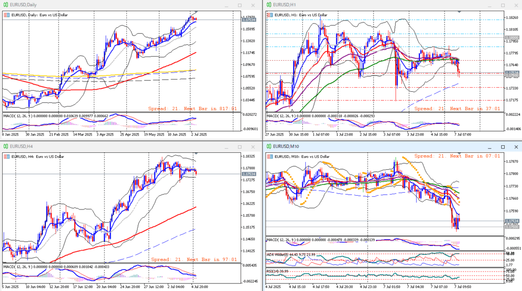Activate the window by its 'EURUSD,H1' title text

point(284,5)
